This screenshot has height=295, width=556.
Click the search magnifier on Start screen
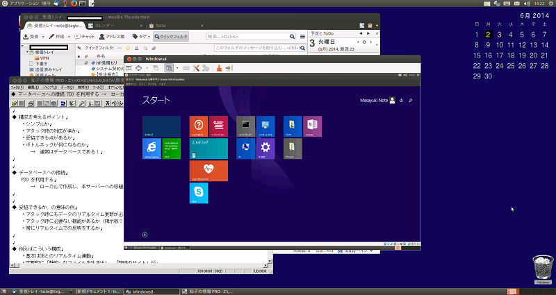click(410, 101)
